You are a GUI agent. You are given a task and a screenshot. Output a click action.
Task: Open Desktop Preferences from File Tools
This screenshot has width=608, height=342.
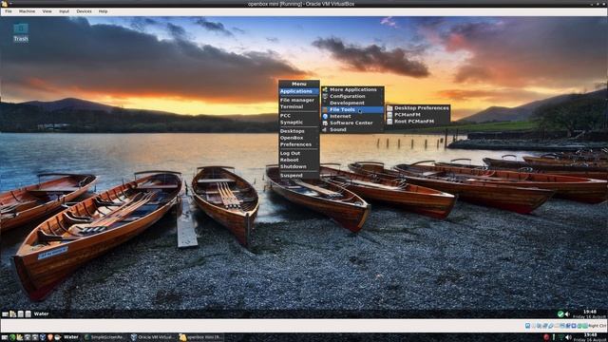point(418,108)
